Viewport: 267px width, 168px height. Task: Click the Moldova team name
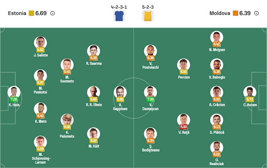point(220,13)
